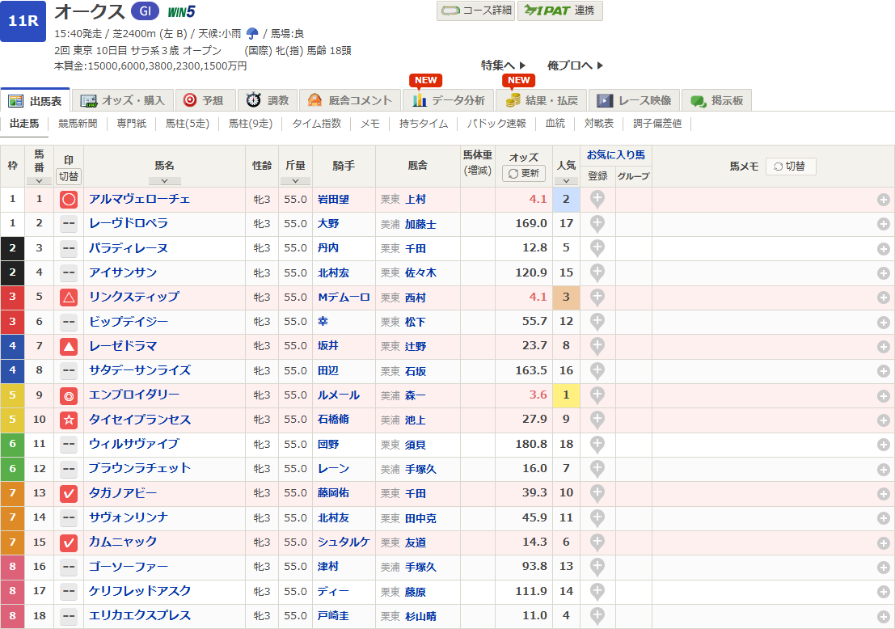Click the コース詳細 button
The width and height of the screenshot is (895, 629).
[475, 11]
